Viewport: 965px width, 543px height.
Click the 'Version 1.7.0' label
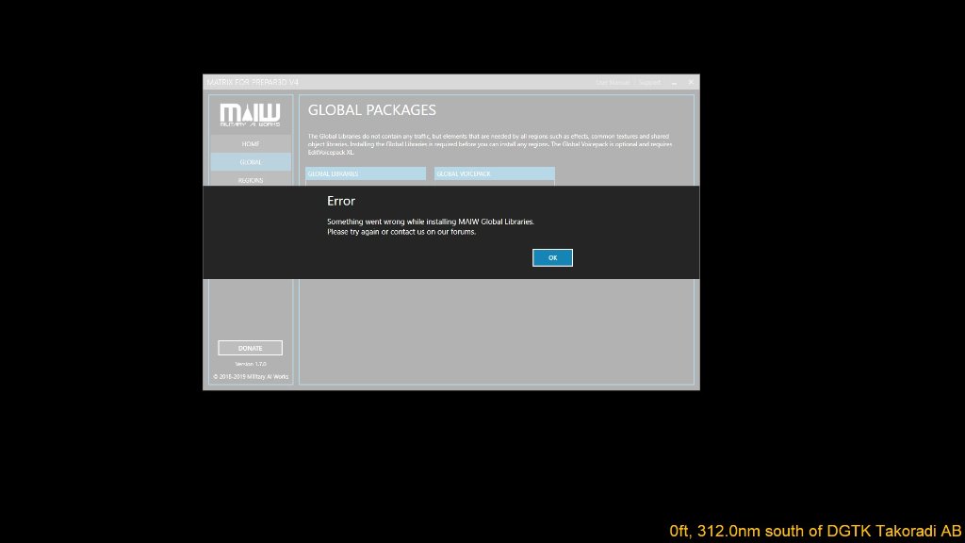251,364
